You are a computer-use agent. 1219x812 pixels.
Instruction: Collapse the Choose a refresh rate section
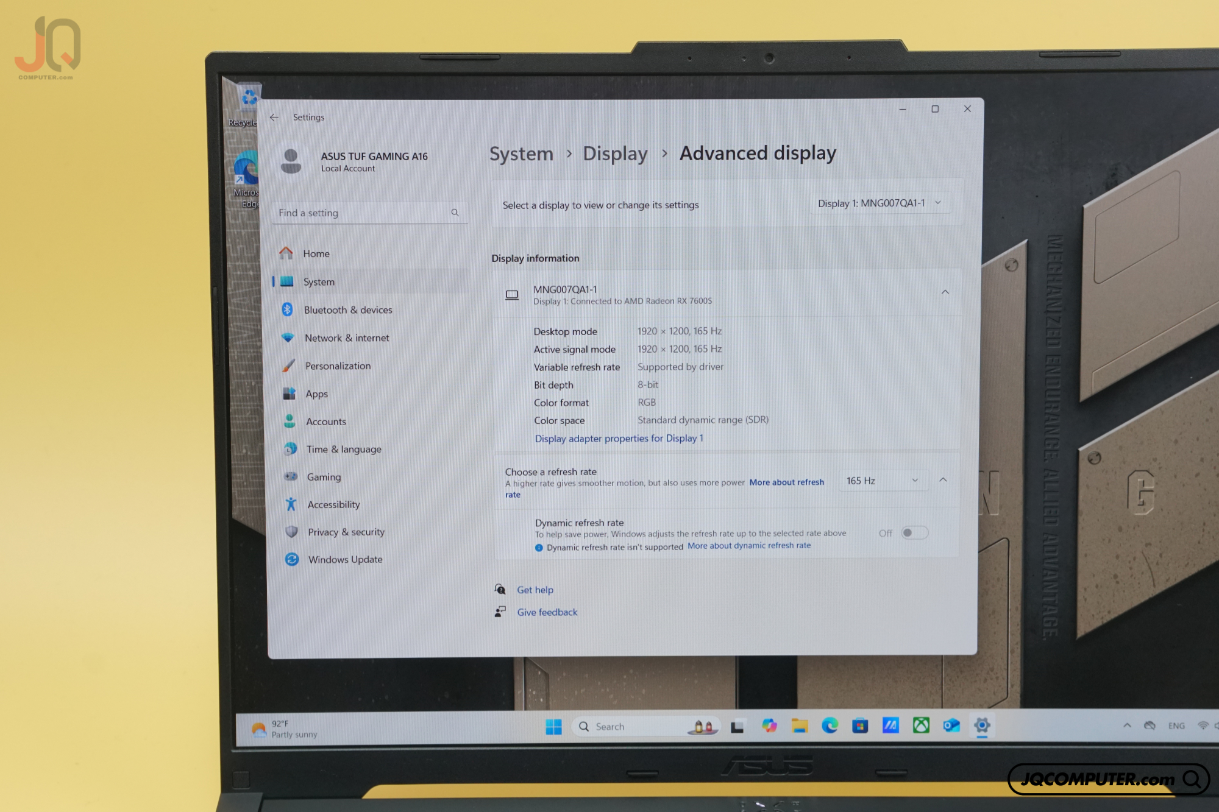point(943,480)
